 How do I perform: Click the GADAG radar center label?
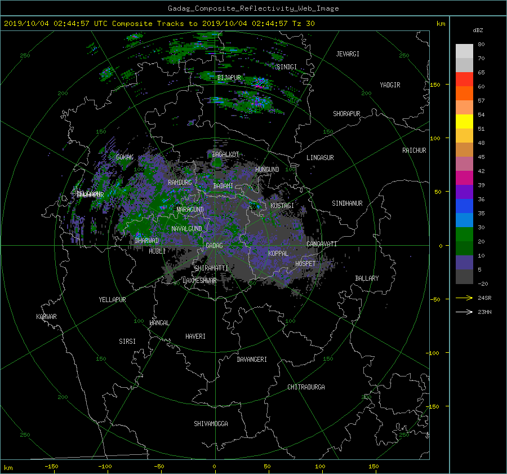(214, 246)
